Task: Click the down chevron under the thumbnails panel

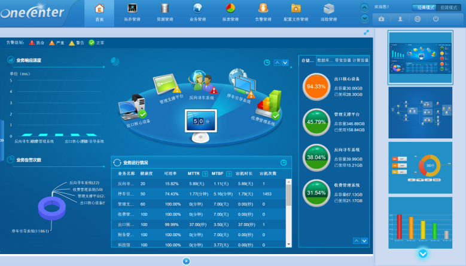Action: pos(423,253)
